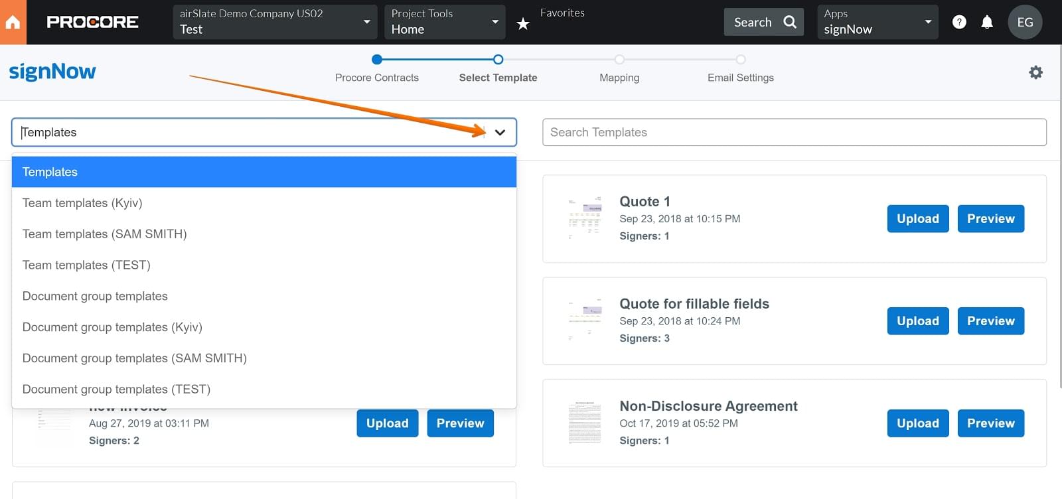Preview the template dated Aug 27, 2019
Screen dimensions: 1062x499
coord(461,423)
